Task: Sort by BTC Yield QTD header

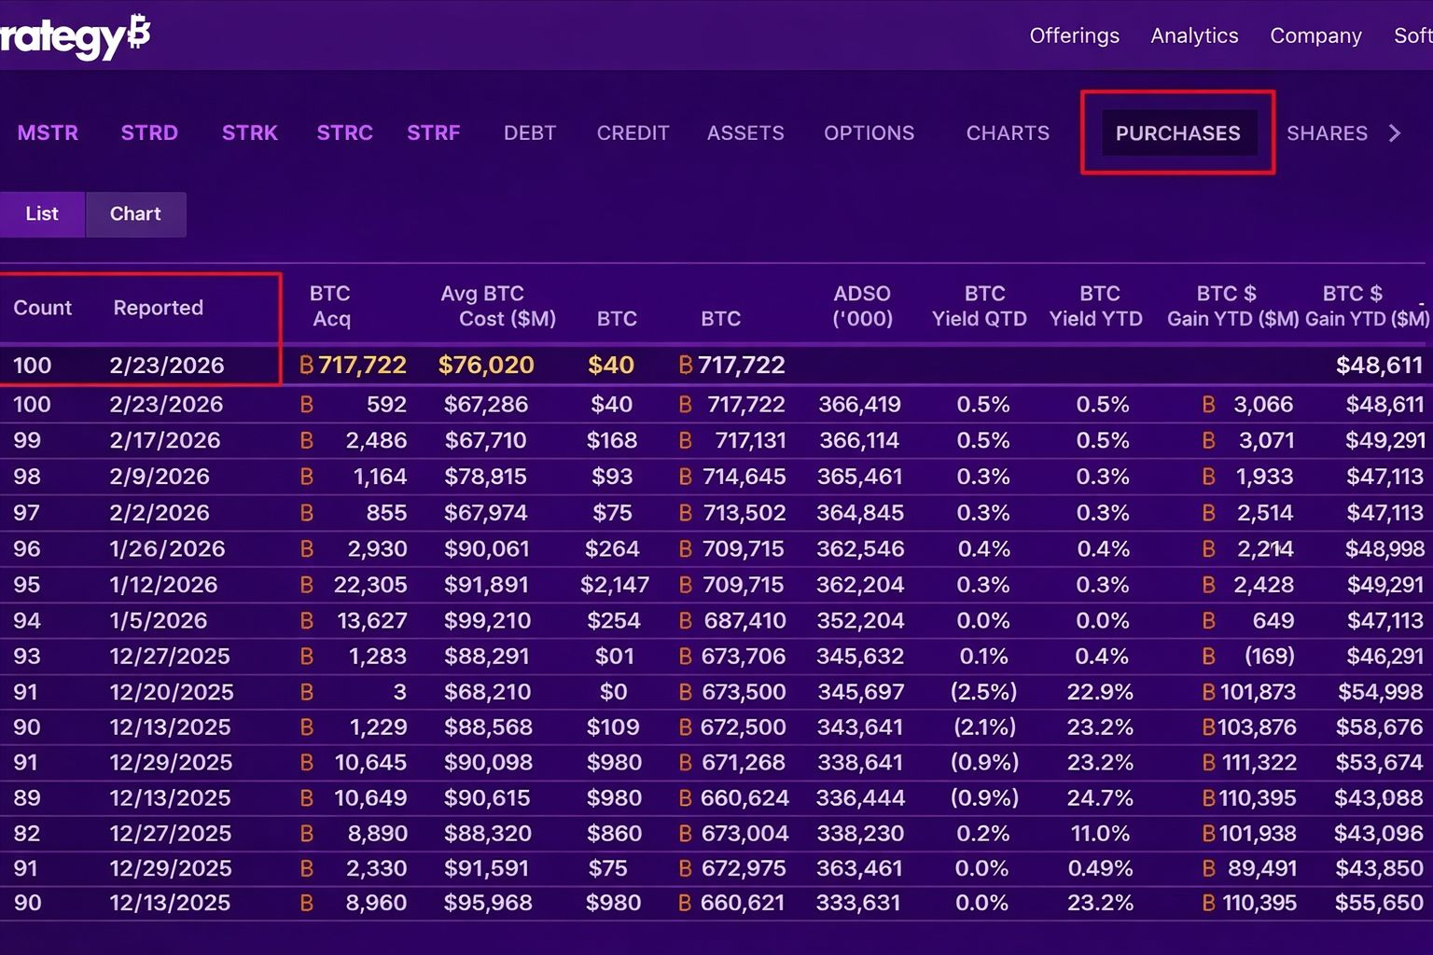Action: [980, 306]
